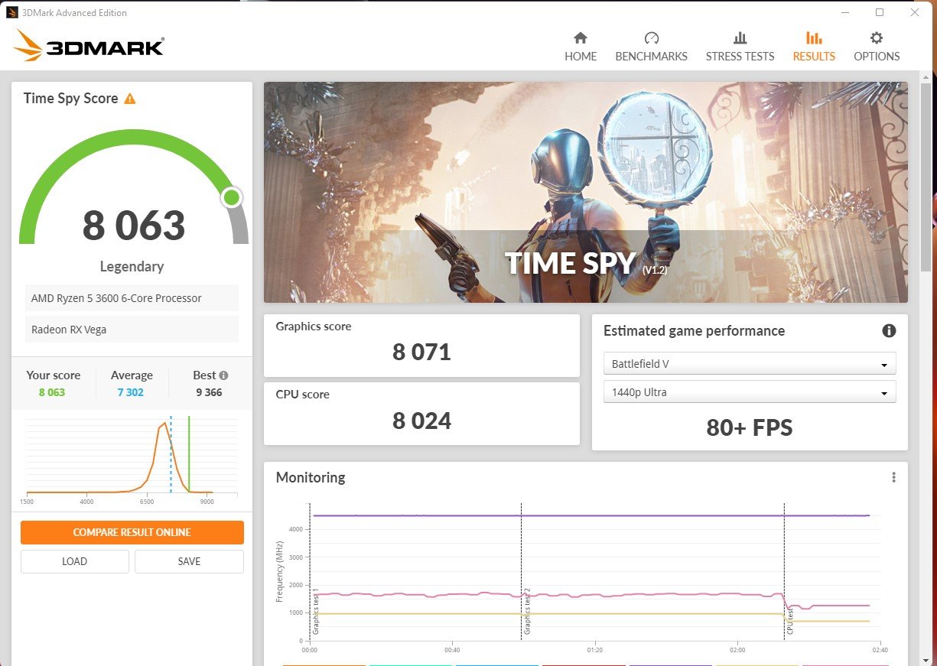
Task: Click the 3DMARK logo
Action: click(x=89, y=47)
